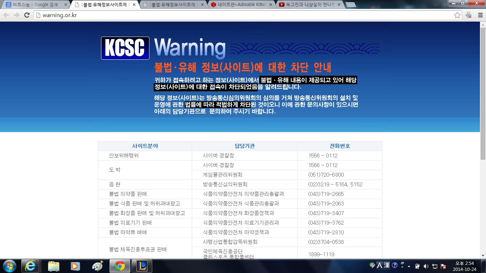The image size is (486, 273).
Task: Click the '불법 의료기기 판매' row label
Action: (x=130, y=223)
